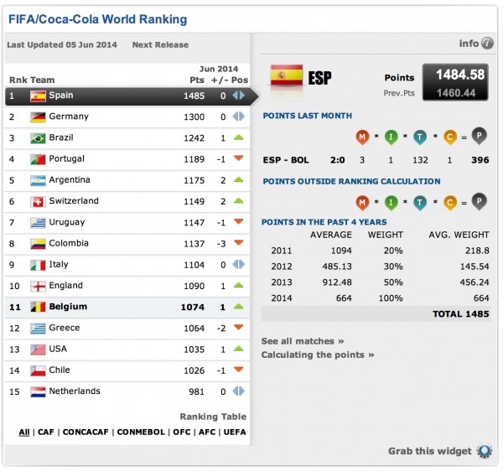Select the USA team name
The height and width of the screenshot is (471, 503).
click(x=58, y=349)
